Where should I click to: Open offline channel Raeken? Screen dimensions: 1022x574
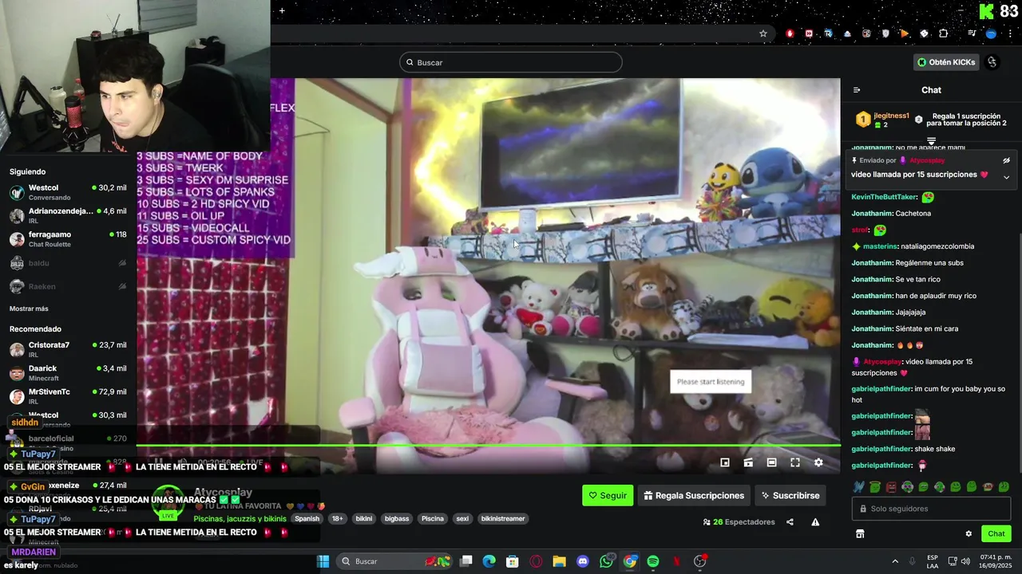(68, 286)
